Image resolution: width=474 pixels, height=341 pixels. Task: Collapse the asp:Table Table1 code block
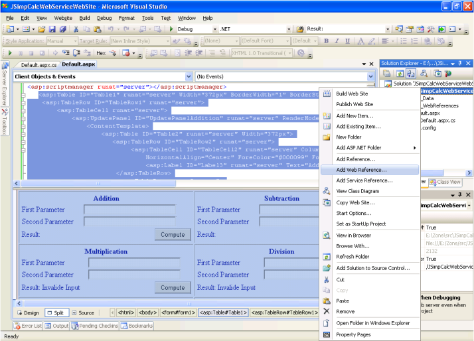tap(24, 95)
